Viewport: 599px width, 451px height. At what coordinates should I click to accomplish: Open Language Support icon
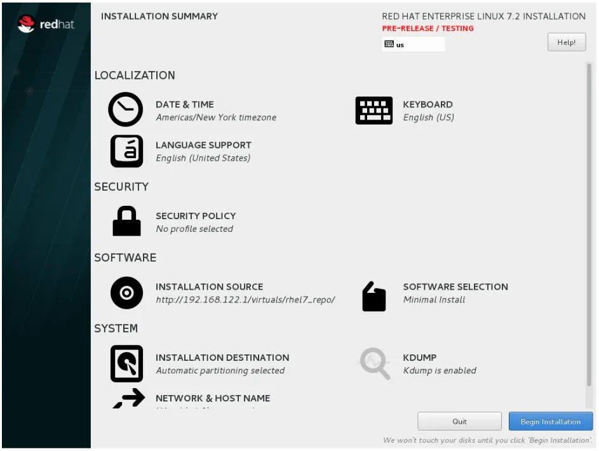[126, 151]
